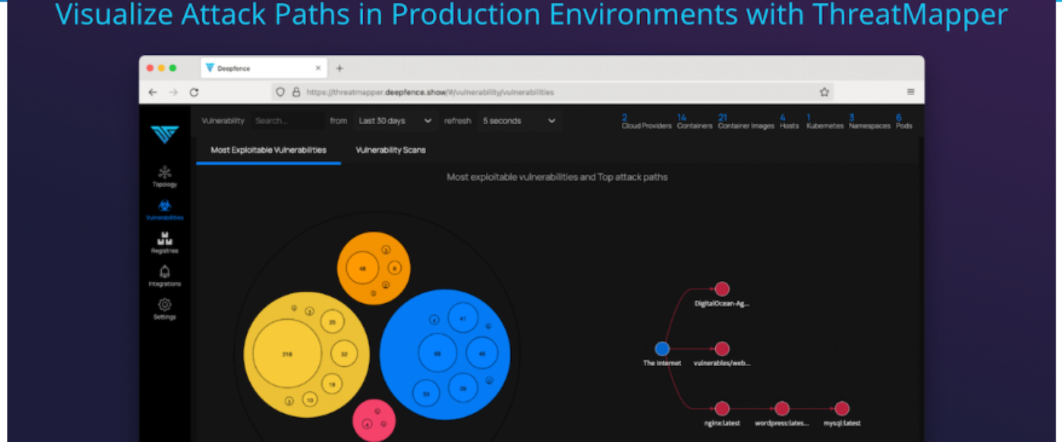
Task: Select the blue bubble labeled 33
Action: pos(426,394)
